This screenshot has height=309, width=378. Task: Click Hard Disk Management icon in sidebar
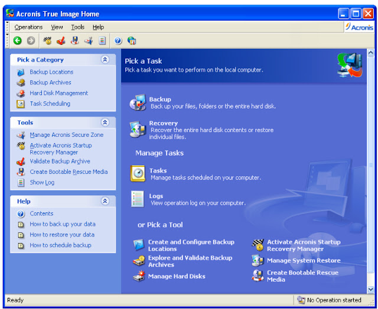coord(21,93)
